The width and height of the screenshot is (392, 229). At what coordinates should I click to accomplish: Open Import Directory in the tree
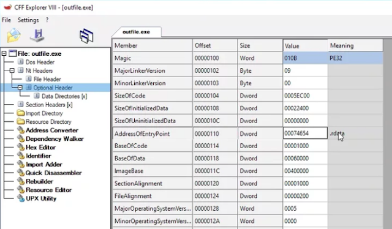click(44, 113)
